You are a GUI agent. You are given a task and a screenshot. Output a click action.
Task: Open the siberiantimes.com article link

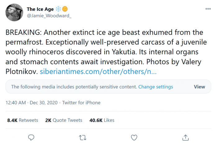click(98, 72)
